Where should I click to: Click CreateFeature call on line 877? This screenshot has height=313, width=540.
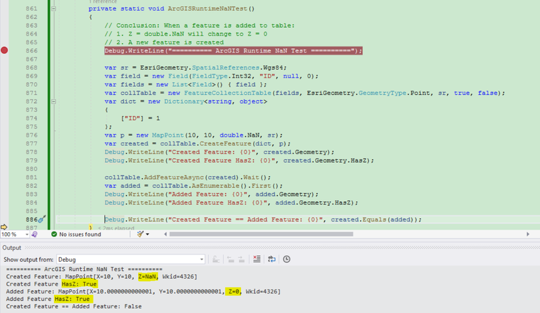[226, 143]
